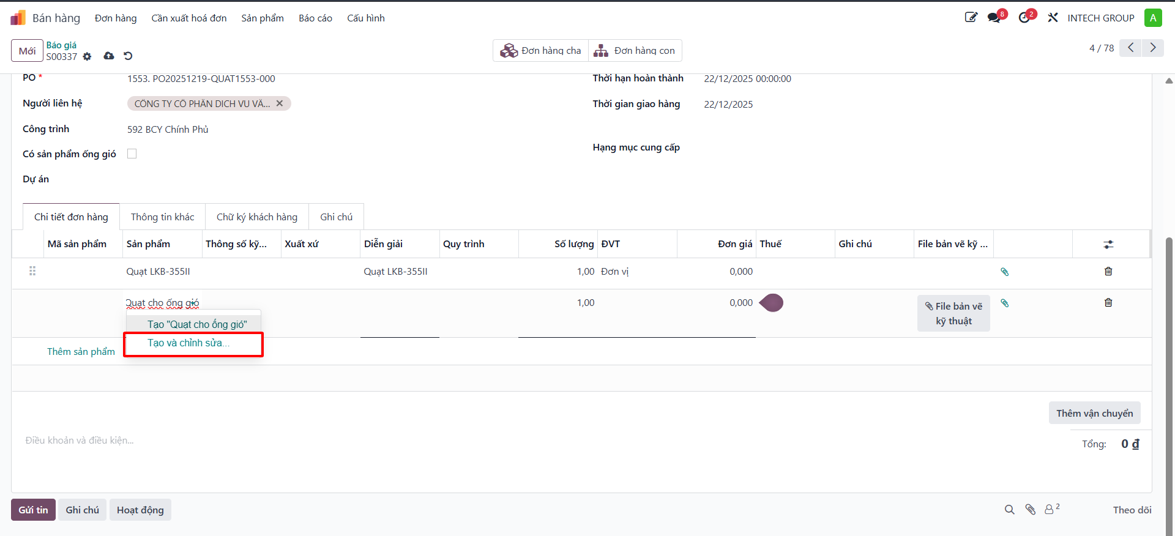The image size is (1175, 536).
Task: Click the cloud save icon
Action: click(109, 56)
